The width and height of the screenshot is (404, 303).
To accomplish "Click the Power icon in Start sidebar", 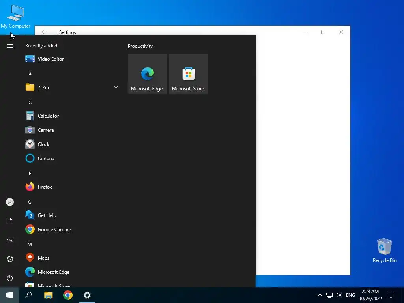I will (x=10, y=278).
